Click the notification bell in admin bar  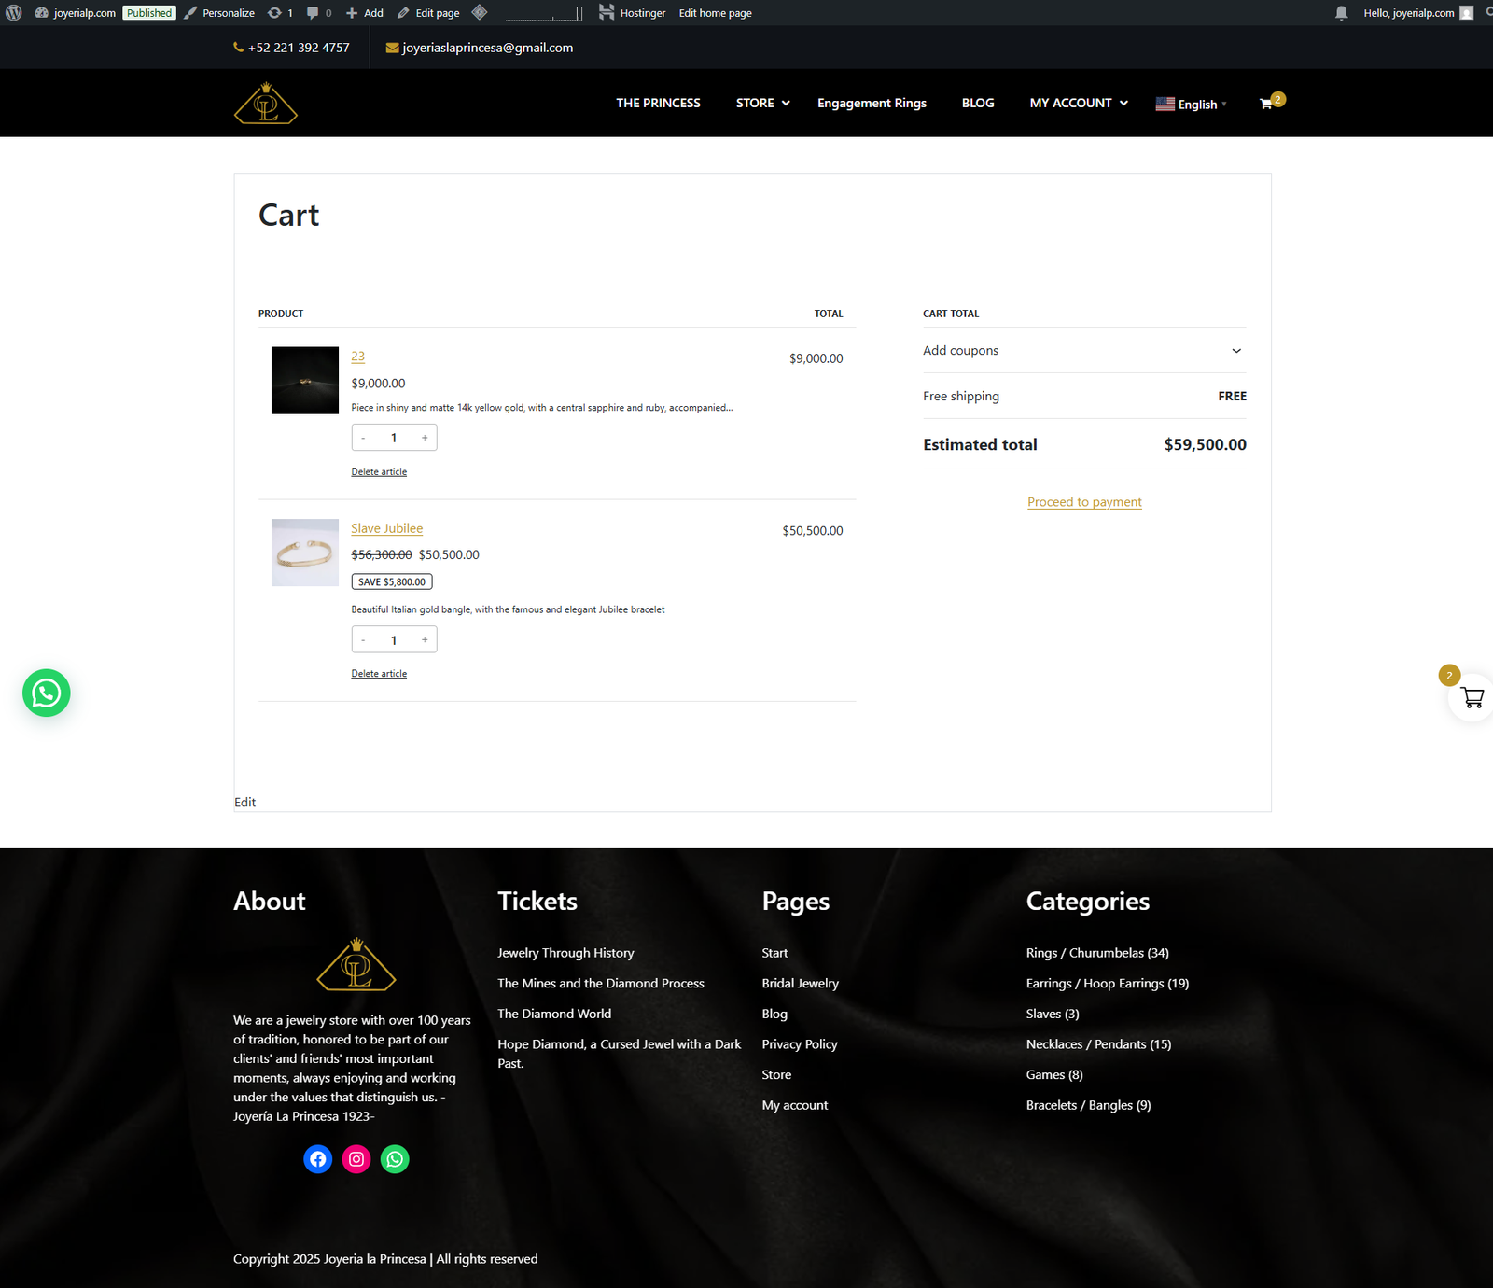1341,13
